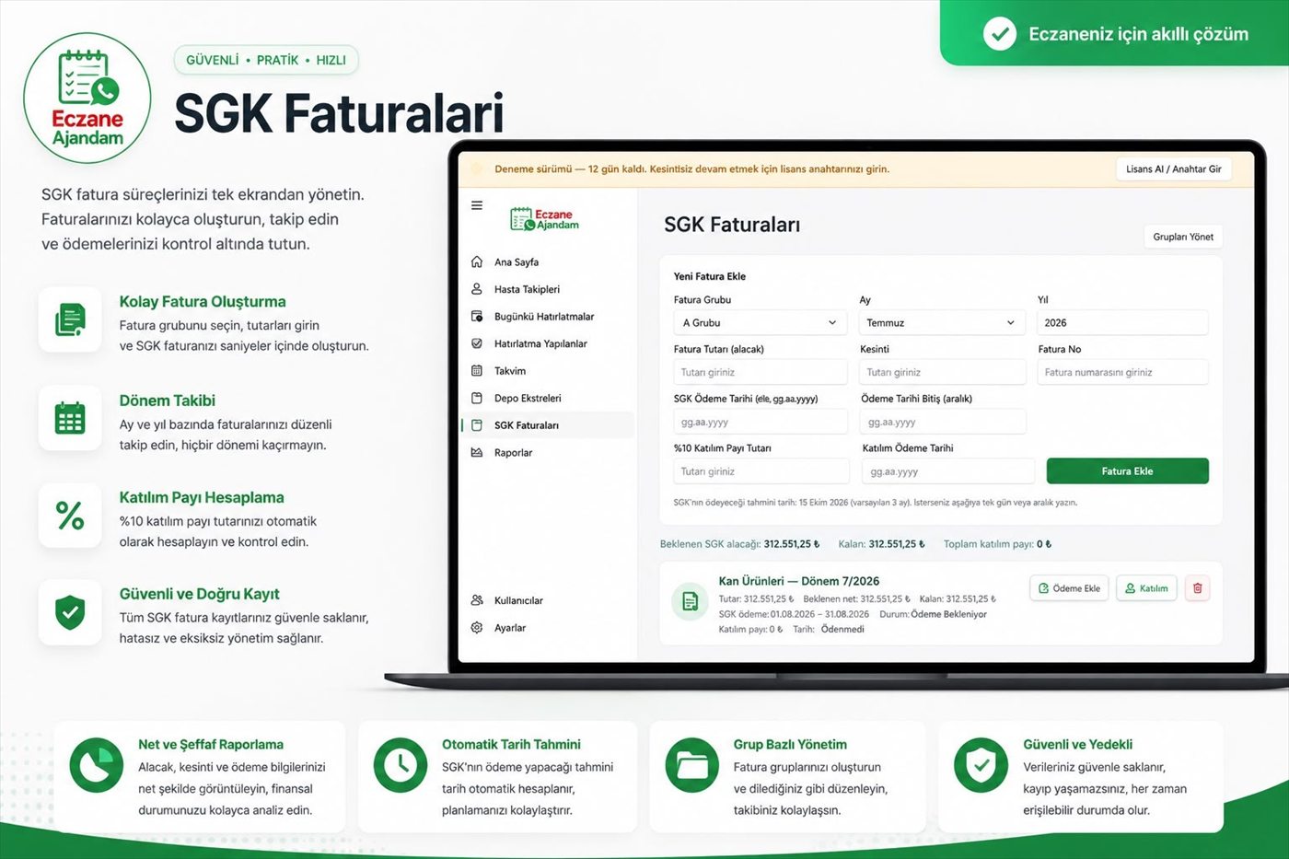This screenshot has height=859, width=1289.
Task: Click the person icon beside Hasta Takipleri
Action: click(477, 289)
